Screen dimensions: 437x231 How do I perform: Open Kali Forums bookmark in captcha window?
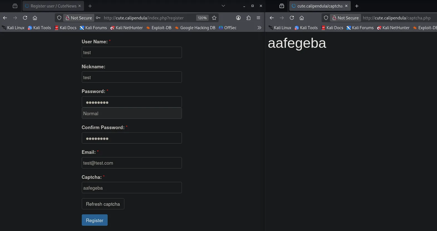tap(360, 28)
